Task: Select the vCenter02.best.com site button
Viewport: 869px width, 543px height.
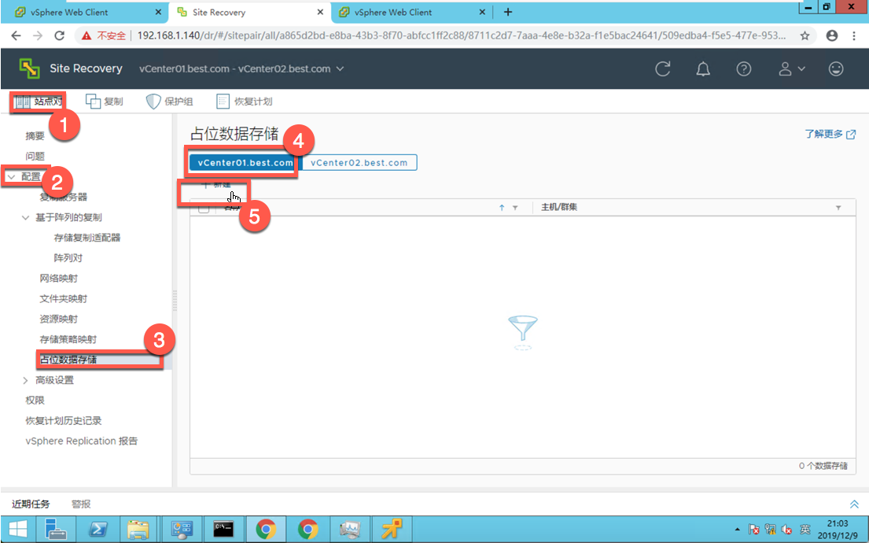Action: click(359, 163)
